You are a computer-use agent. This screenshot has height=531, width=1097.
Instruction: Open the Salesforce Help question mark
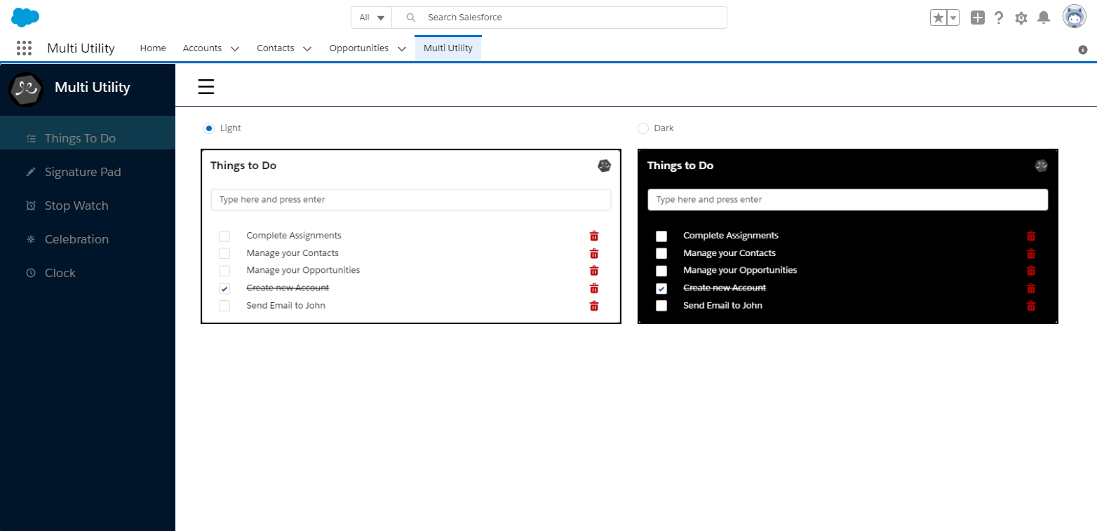999,18
